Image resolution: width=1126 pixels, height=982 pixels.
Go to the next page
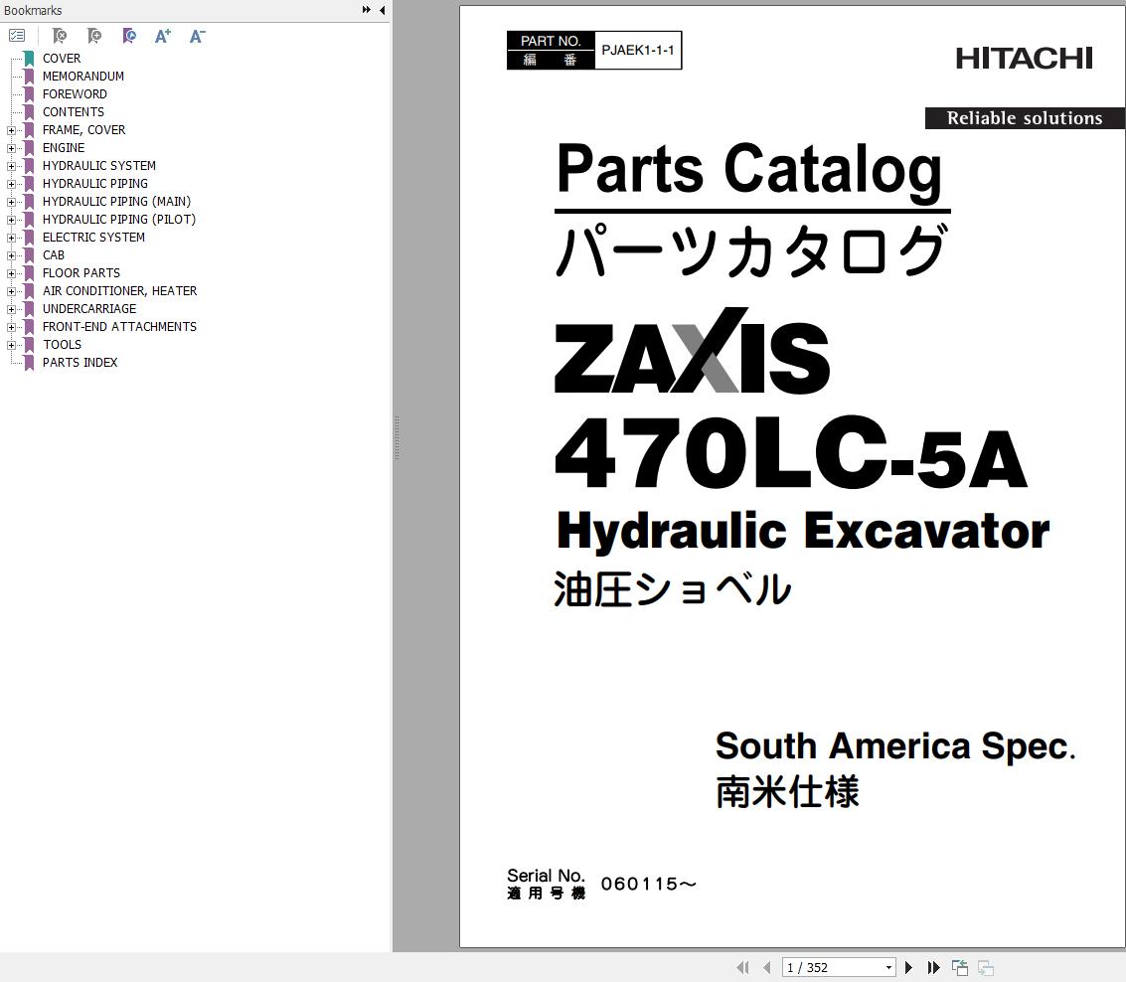coord(908,968)
